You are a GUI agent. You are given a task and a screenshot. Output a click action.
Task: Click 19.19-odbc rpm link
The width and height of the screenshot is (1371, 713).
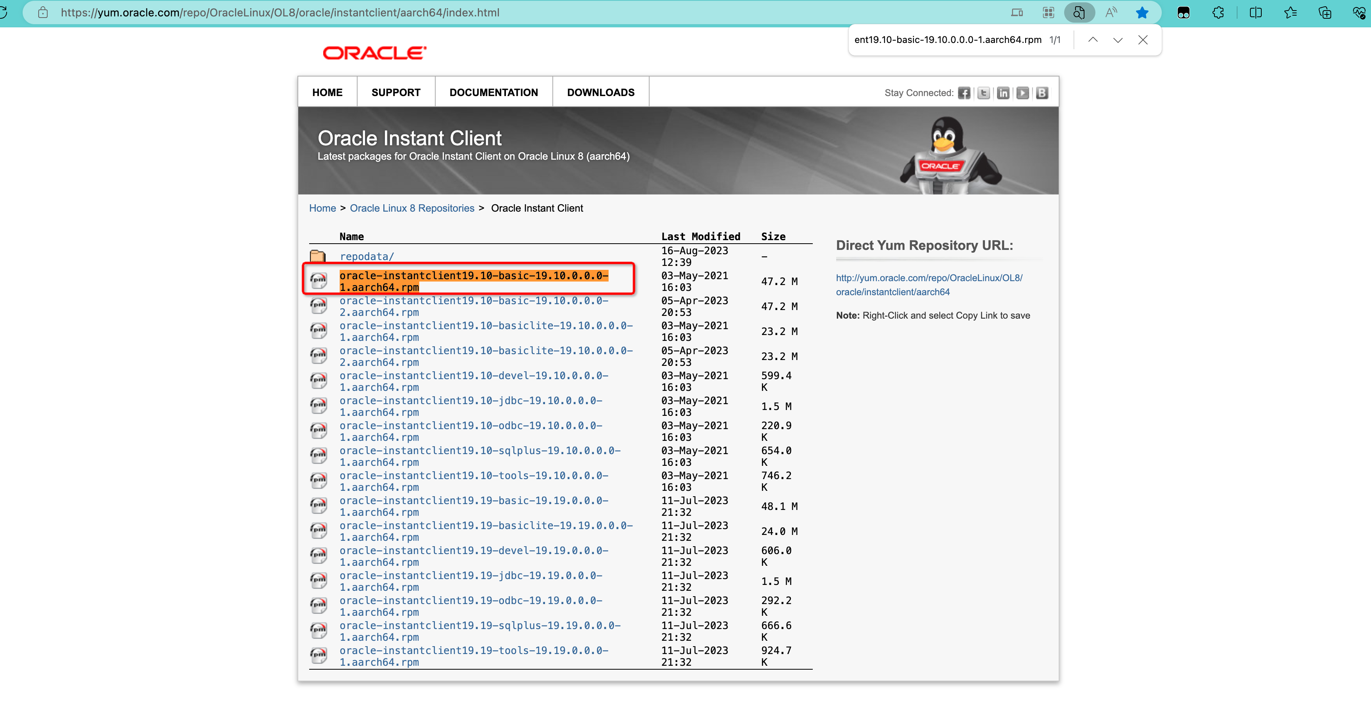[x=471, y=606]
